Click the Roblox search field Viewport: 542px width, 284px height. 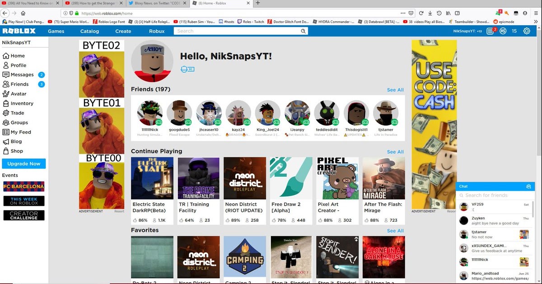tap(237, 31)
